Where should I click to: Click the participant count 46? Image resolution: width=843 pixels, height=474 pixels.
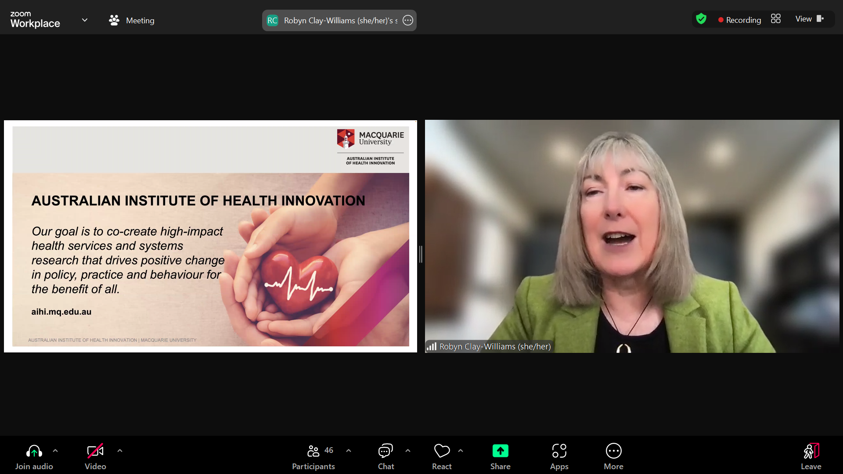tap(329, 450)
